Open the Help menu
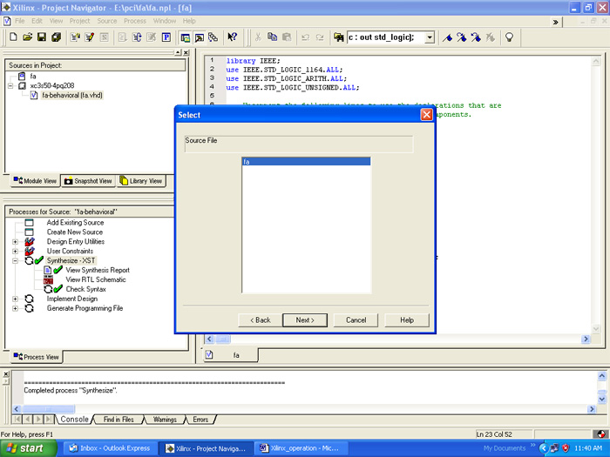Image resolution: width=610 pixels, height=457 pixels. coord(189,21)
